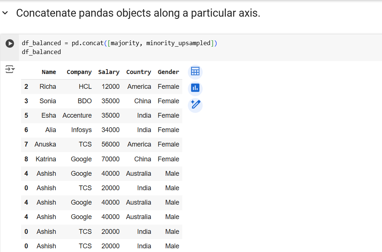Click the Katrina name cell
Viewport: 382px width, 252px height.
[46, 159]
